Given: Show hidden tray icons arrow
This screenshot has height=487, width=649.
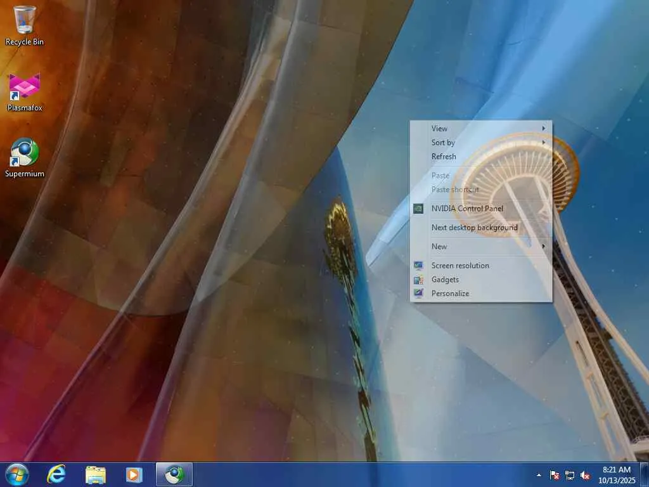Looking at the screenshot, I should pos(539,475).
